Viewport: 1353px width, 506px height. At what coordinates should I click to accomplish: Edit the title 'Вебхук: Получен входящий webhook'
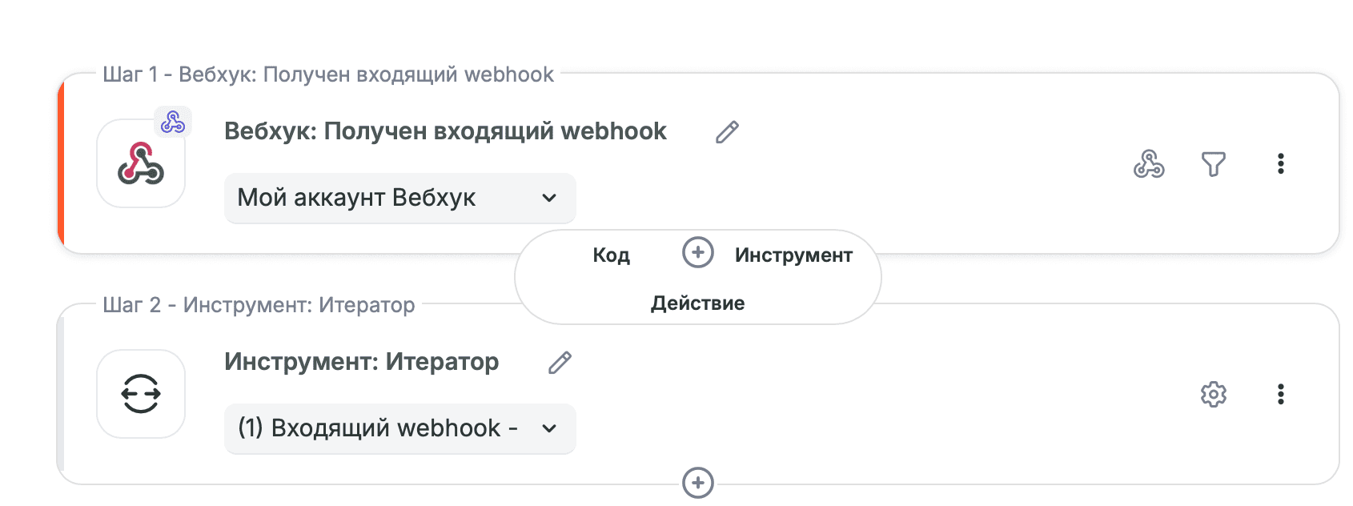point(727,131)
